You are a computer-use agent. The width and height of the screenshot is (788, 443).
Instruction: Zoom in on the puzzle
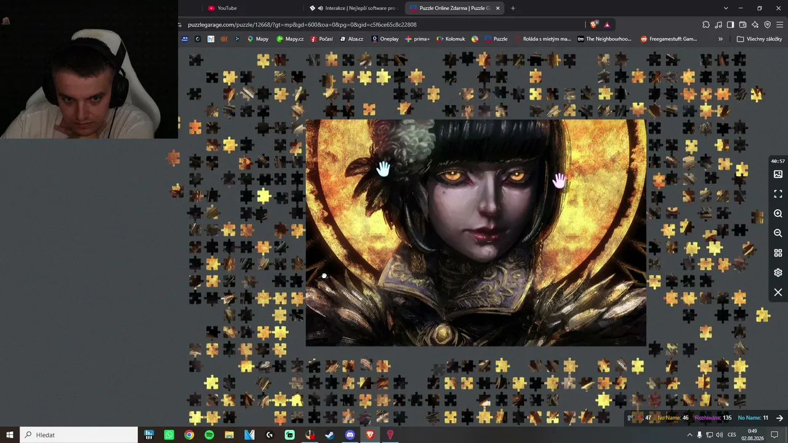[778, 214]
